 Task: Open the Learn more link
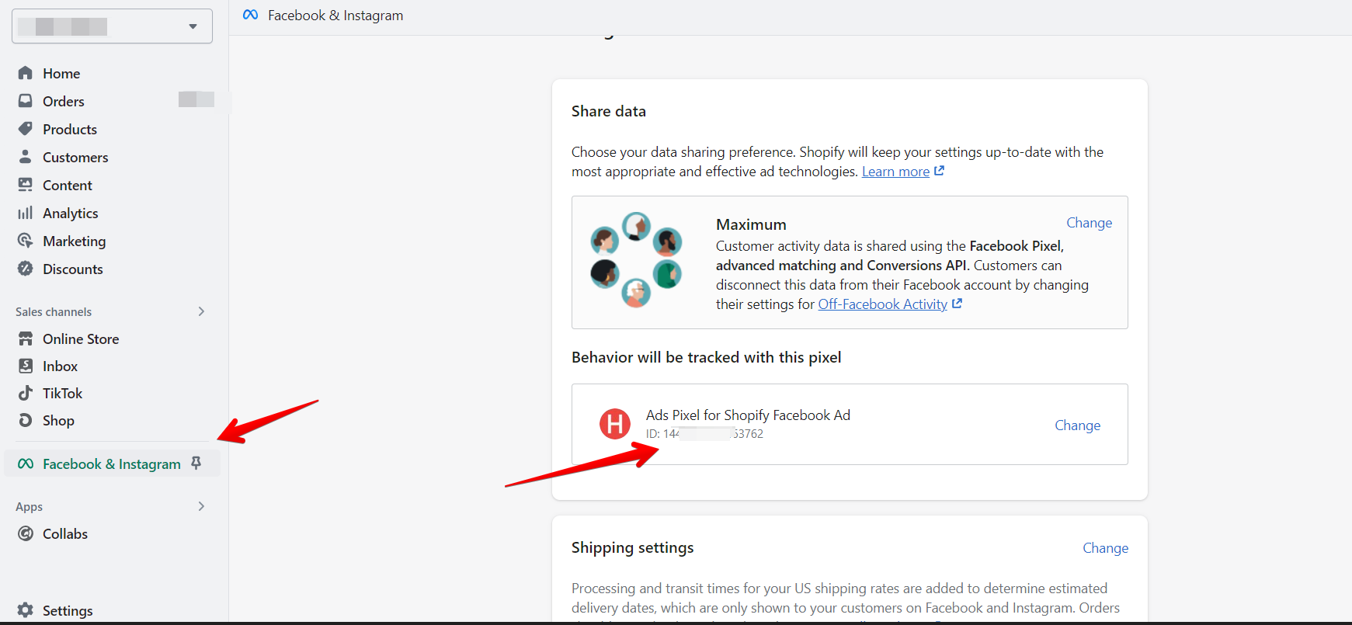coord(895,172)
